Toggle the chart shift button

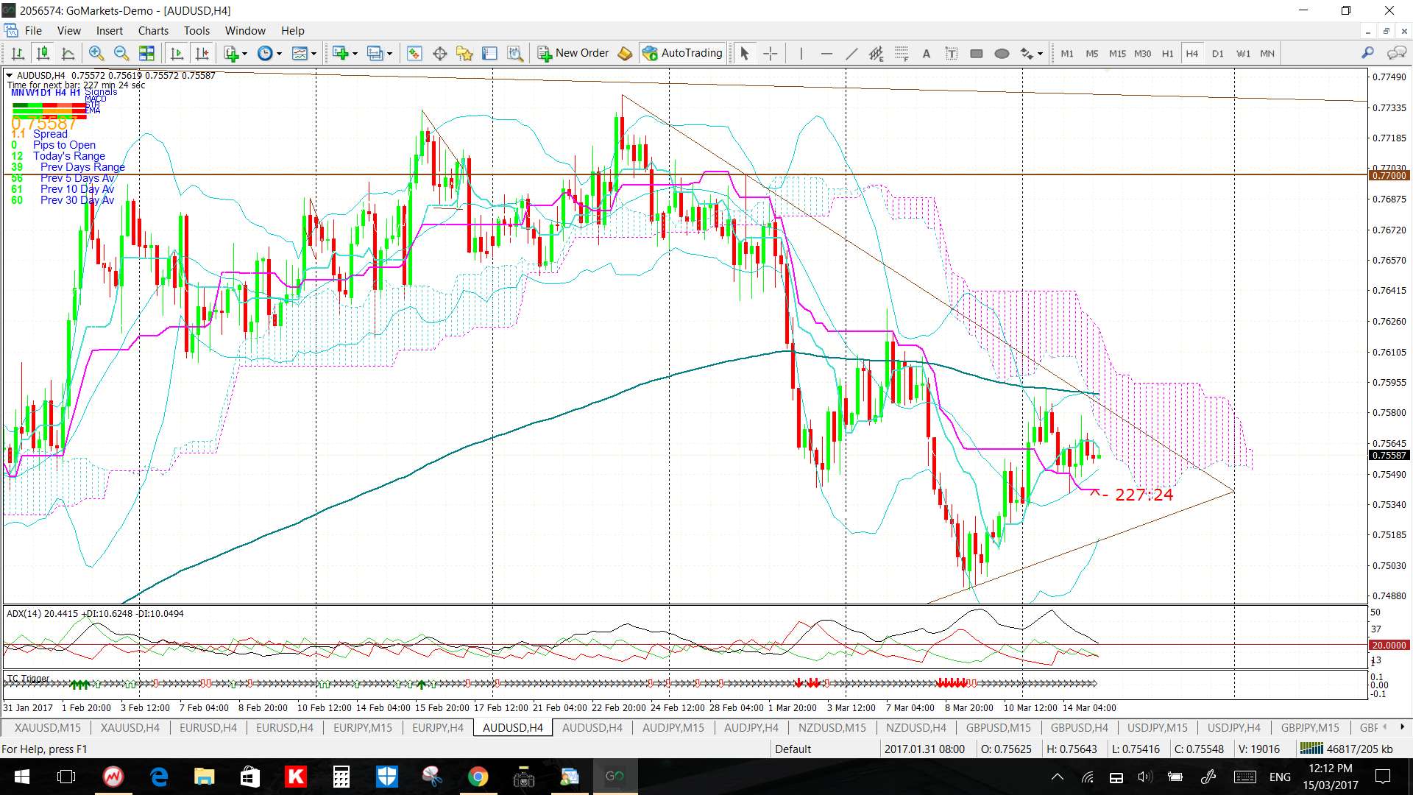(202, 53)
